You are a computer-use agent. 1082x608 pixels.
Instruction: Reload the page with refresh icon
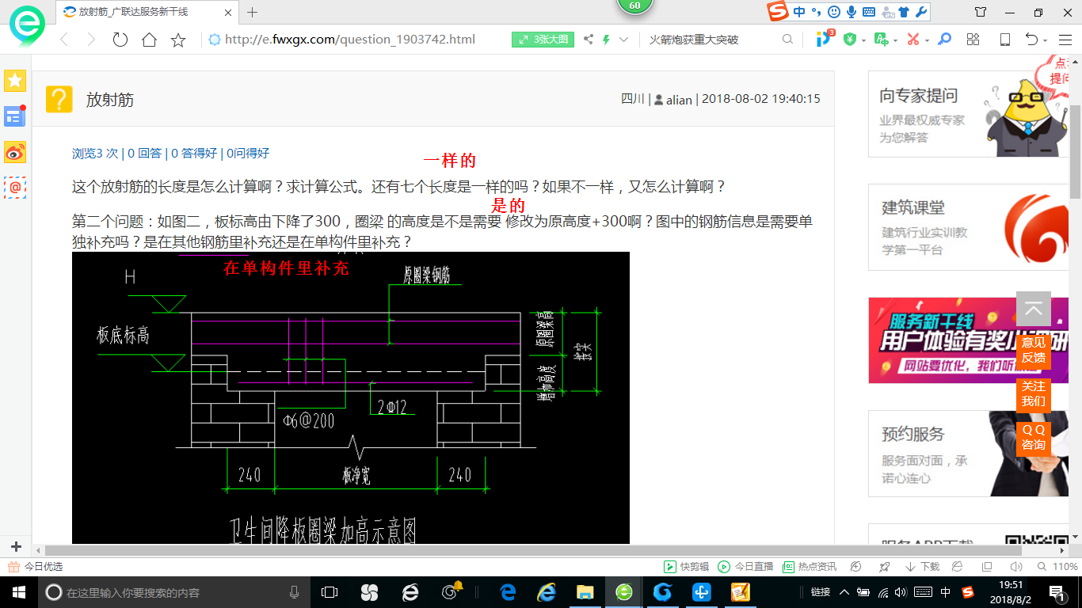(x=120, y=40)
